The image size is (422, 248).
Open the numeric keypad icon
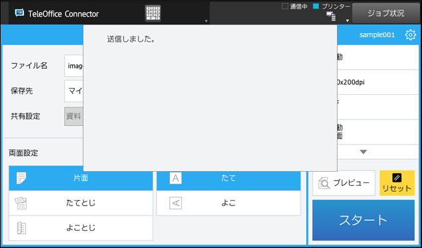click(153, 13)
